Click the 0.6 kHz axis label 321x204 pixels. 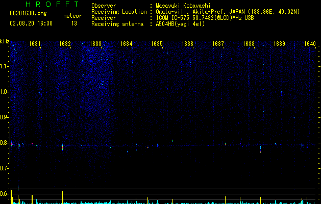point(4,194)
